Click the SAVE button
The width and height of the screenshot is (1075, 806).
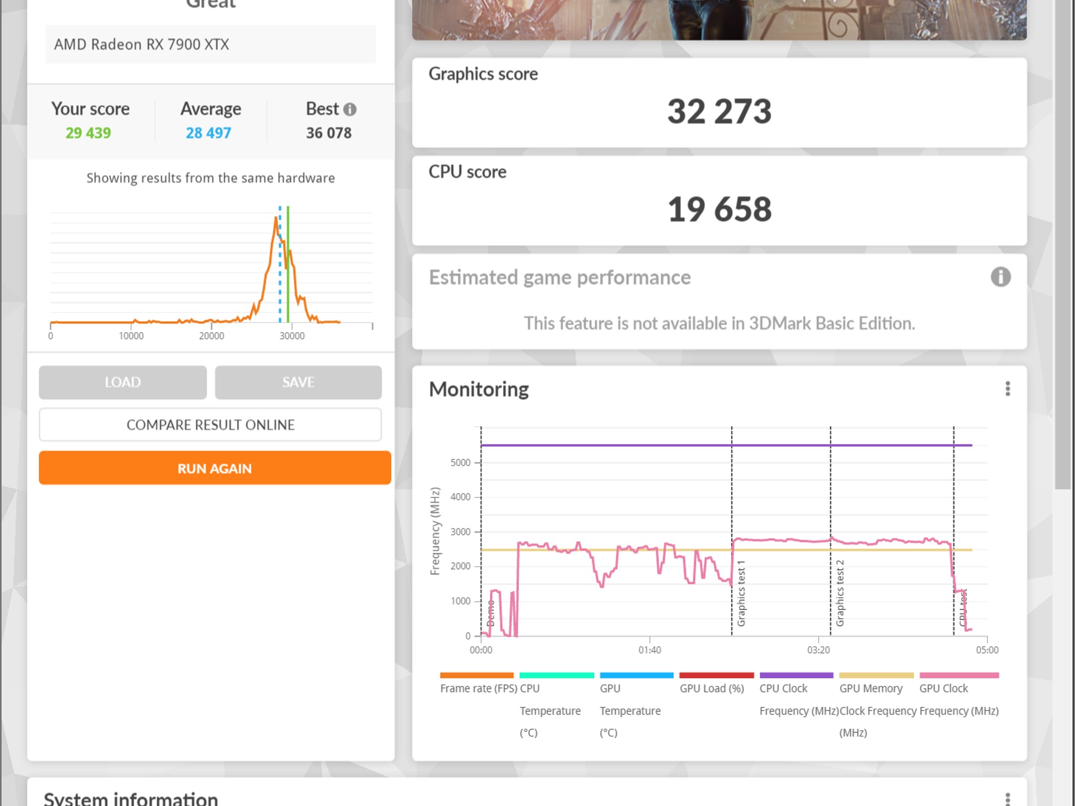(x=298, y=383)
